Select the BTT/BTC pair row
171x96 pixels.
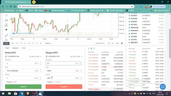click(x=146, y=25)
